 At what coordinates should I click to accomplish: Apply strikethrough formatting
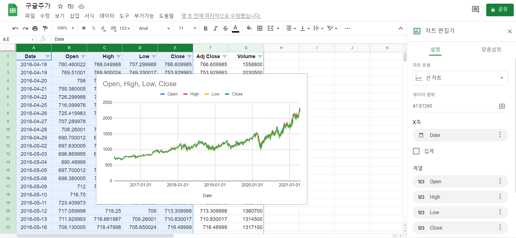[225, 28]
